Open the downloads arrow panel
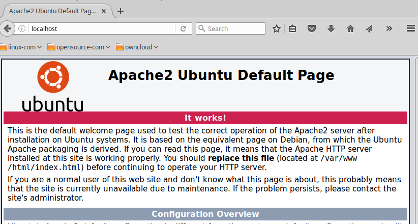The image size is (418, 224). click(x=331, y=29)
